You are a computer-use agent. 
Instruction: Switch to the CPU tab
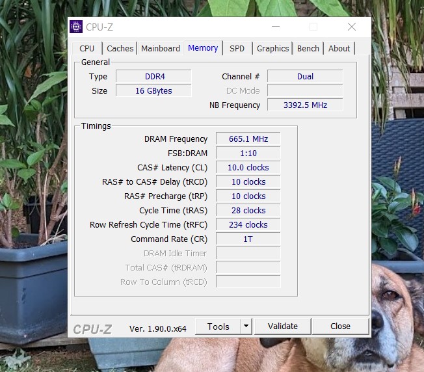[87, 48]
